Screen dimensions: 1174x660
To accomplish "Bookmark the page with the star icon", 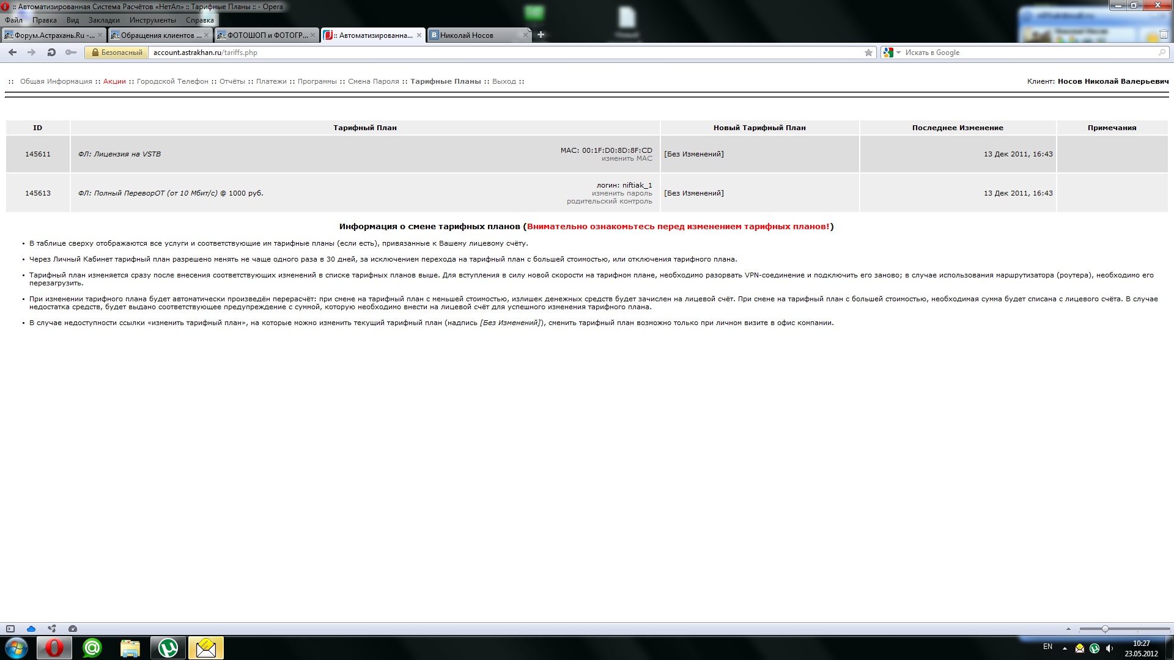I will pos(868,53).
